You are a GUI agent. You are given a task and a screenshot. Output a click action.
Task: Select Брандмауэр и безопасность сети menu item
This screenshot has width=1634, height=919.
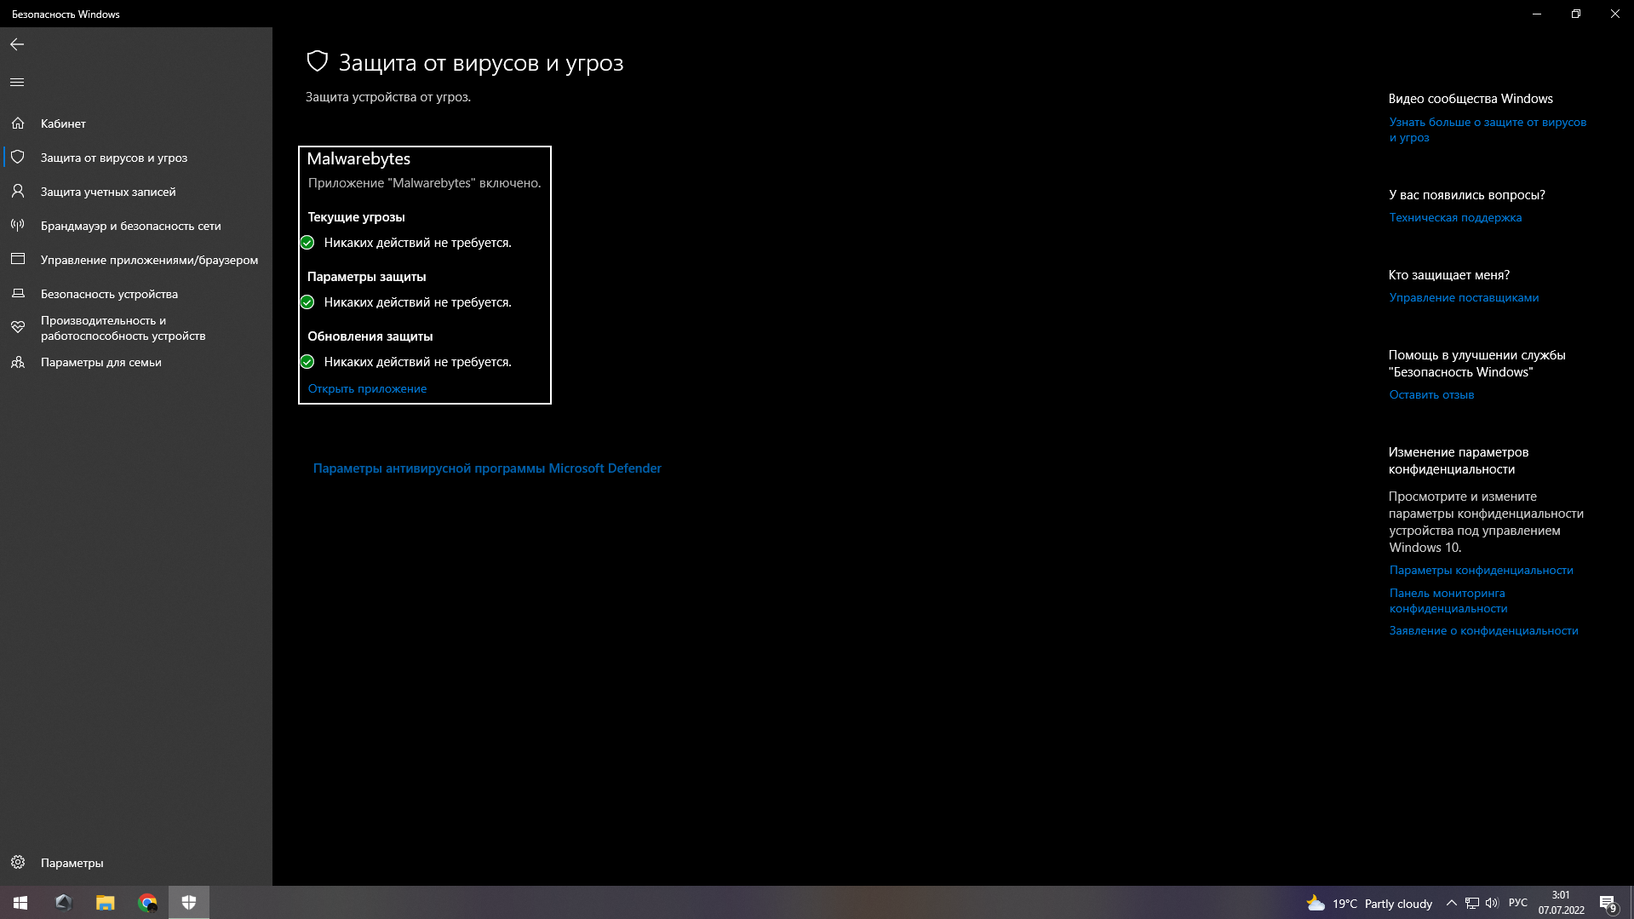pos(130,226)
